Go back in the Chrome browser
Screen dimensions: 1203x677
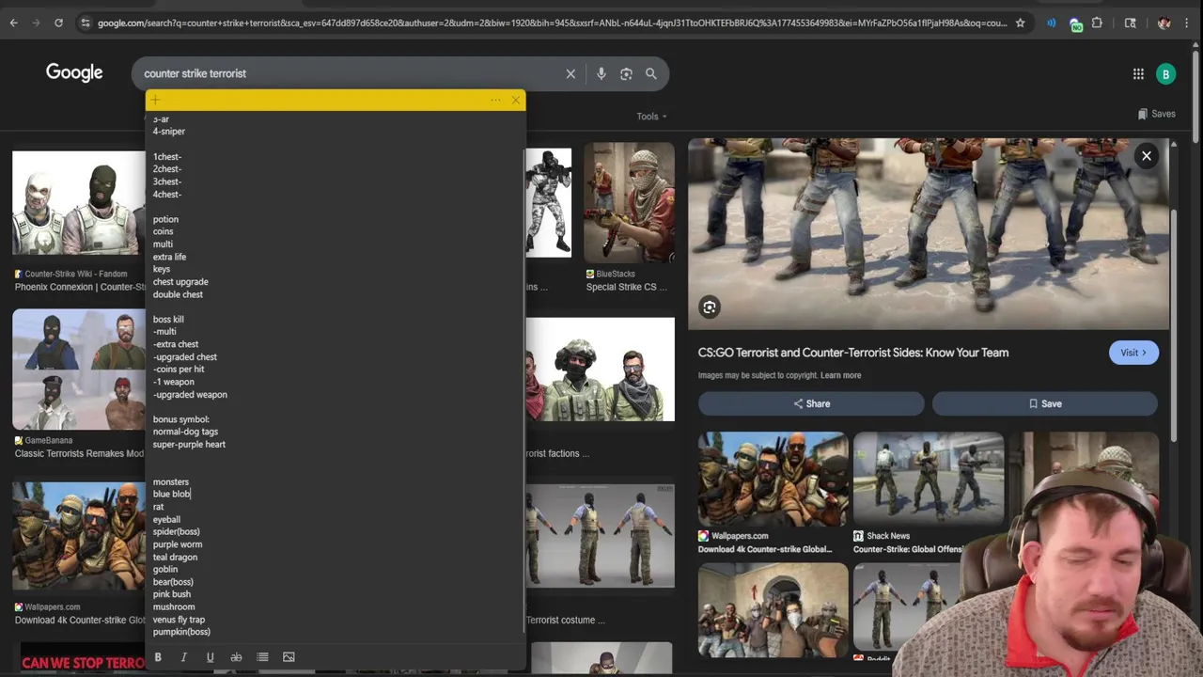pos(13,23)
